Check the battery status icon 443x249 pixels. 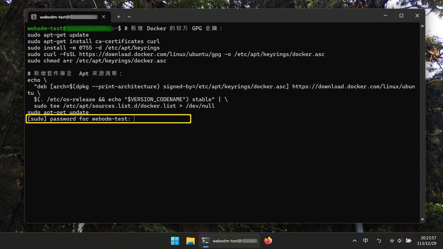(x=408, y=241)
